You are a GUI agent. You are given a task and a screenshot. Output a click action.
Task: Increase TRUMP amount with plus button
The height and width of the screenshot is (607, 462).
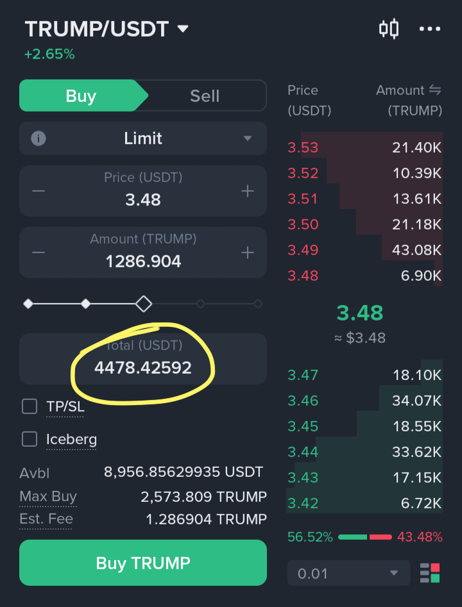(x=248, y=253)
